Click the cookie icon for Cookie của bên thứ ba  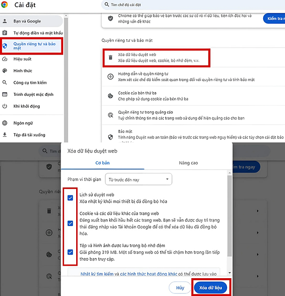(110, 96)
